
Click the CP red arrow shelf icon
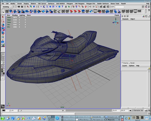(x=71, y=11)
